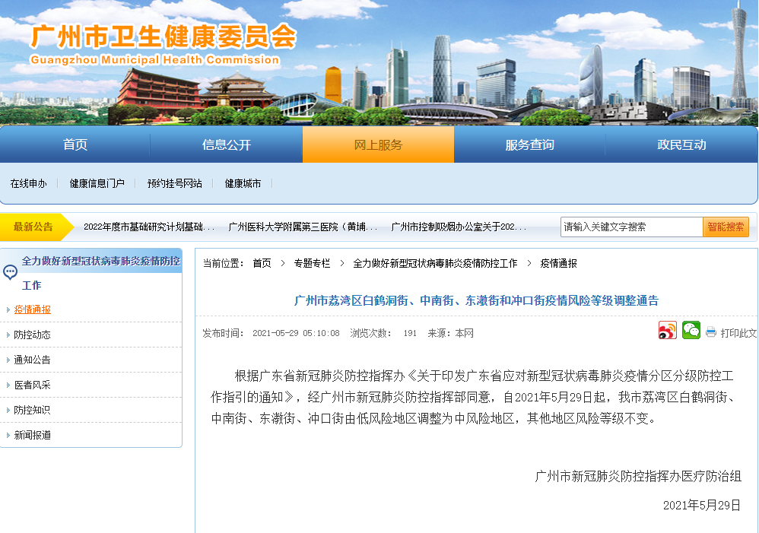This screenshot has width=759, height=533.
Task: Click the site logo 广州市卫生健康委员会
Action: (x=161, y=38)
